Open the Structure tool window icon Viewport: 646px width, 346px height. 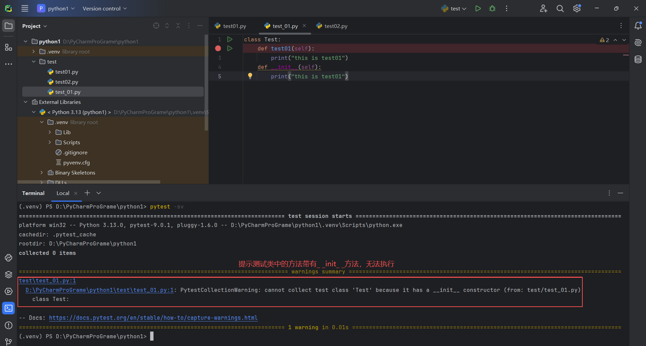coord(8,47)
